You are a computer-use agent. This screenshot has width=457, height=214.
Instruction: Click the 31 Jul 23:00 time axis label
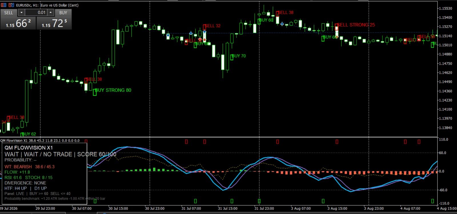(x=264, y=208)
